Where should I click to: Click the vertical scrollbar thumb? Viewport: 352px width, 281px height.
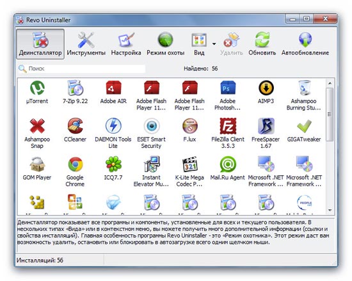330,115
